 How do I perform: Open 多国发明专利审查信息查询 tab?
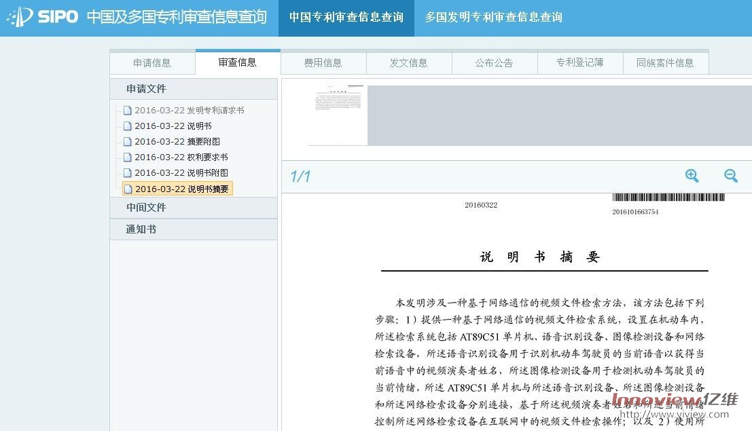(x=493, y=18)
